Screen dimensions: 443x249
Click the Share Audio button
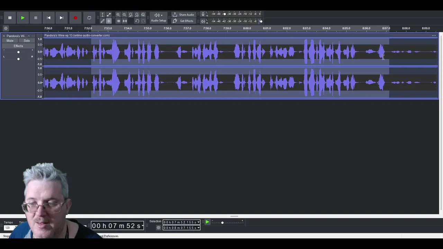pyautogui.click(x=183, y=15)
